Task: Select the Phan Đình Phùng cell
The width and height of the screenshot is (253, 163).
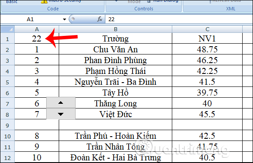Action: click(x=116, y=60)
